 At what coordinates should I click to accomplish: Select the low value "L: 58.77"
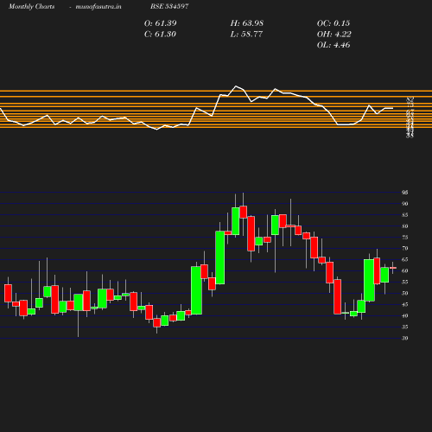[x=246, y=35]
